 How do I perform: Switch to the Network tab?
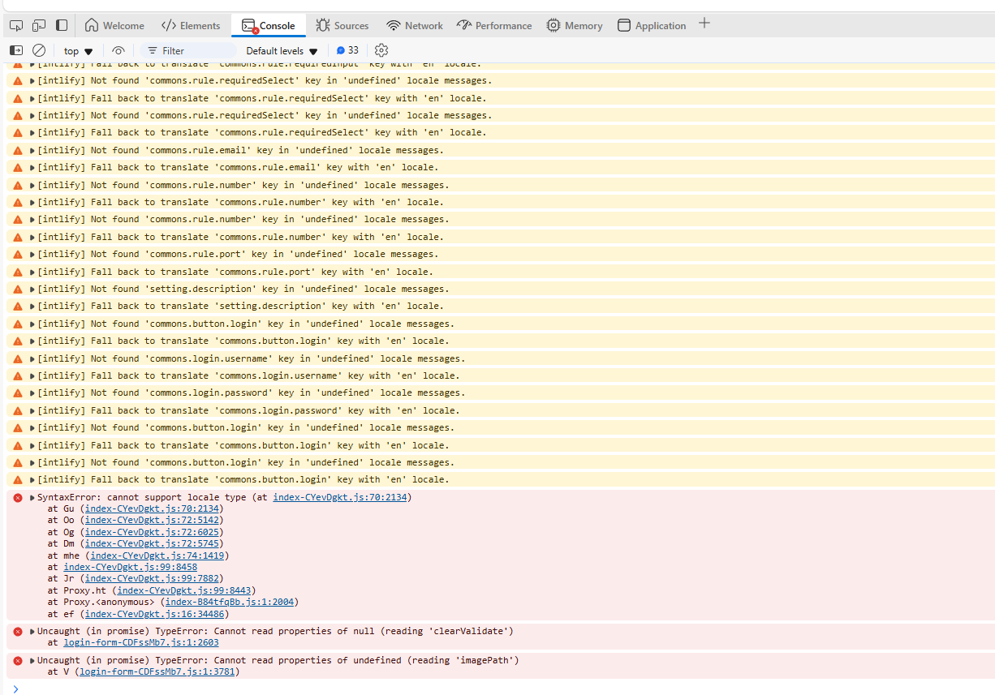pyautogui.click(x=415, y=25)
